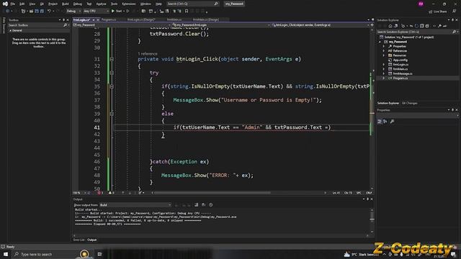Click the Search Toolbox input field
461x259 pixels.
[35, 25]
